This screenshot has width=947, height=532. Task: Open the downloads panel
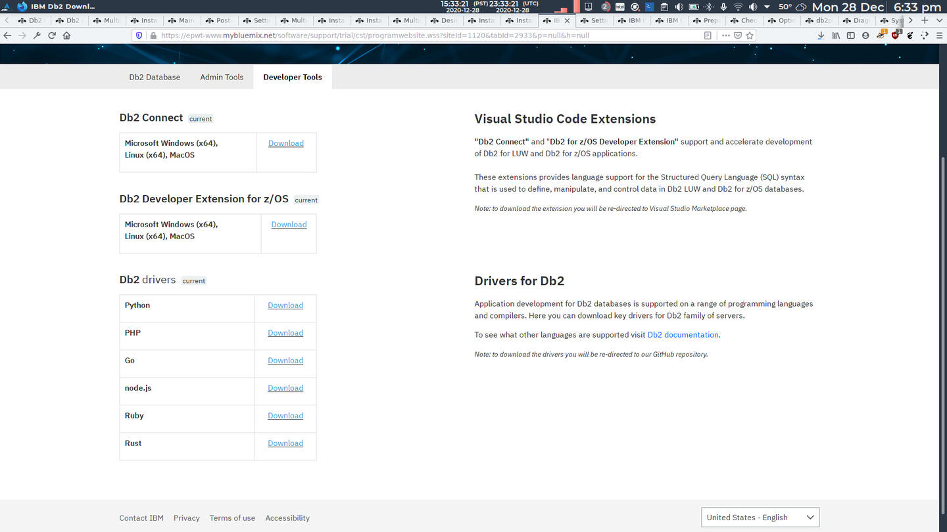point(821,35)
